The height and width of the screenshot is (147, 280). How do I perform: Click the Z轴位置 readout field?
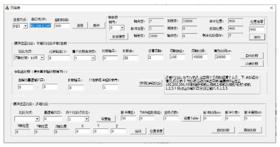[x=62, y=132]
